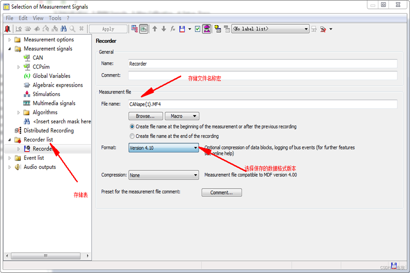The height and width of the screenshot is (273, 410).
Task: Open the Tools menu
Action: tap(55, 18)
